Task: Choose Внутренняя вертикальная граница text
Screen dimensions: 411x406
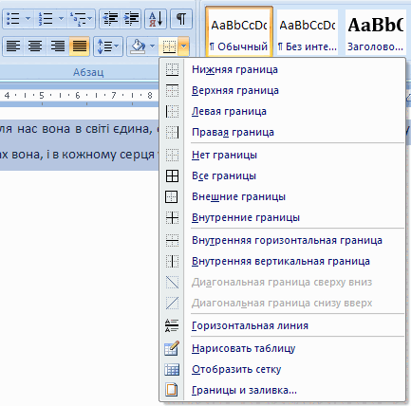Action: pyautogui.click(x=281, y=261)
